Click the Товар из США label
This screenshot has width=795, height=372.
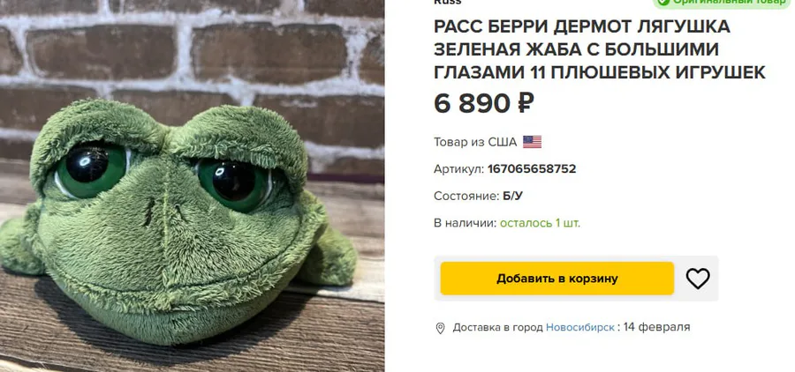[x=475, y=142]
